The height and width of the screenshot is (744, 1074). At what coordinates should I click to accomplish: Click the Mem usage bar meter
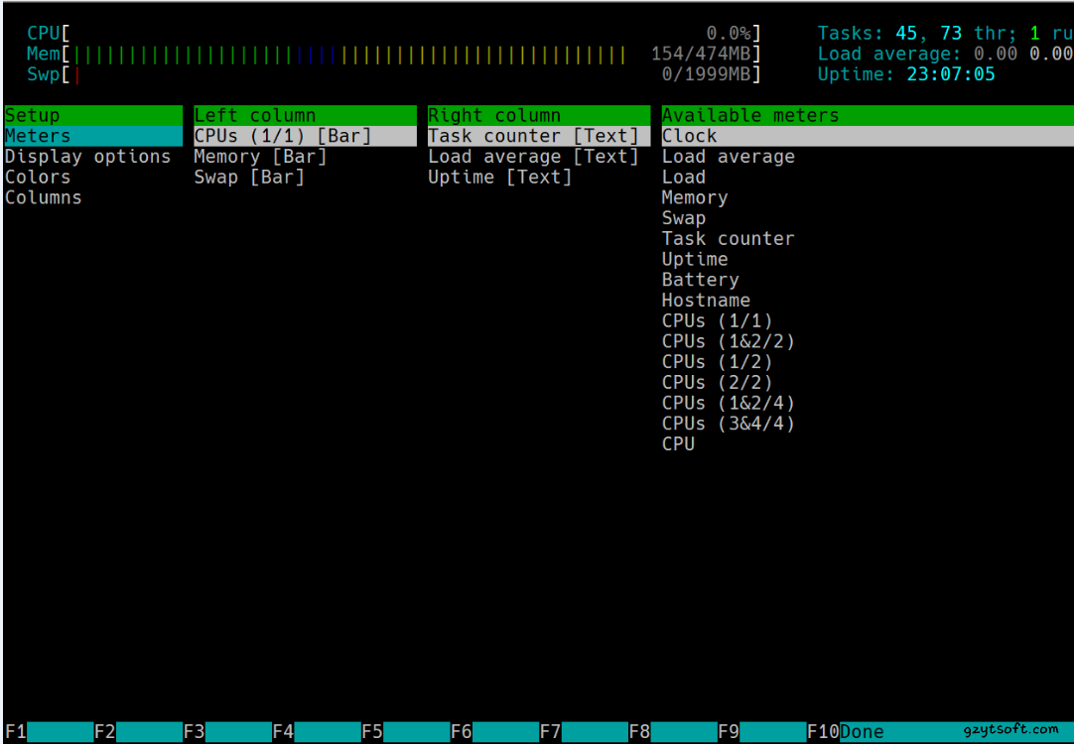[394, 55]
